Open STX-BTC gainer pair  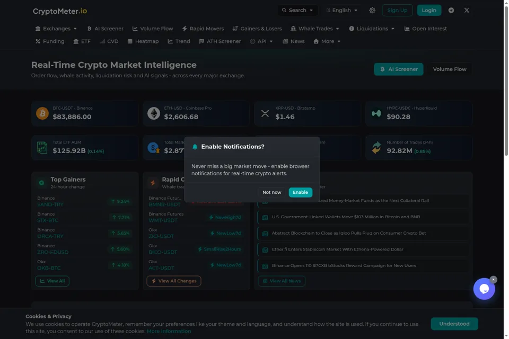pos(48,220)
